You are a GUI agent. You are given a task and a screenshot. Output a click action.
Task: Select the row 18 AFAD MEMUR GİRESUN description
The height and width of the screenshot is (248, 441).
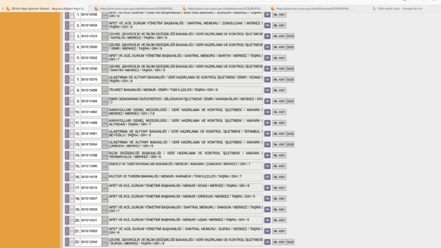click(x=185, y=198)
